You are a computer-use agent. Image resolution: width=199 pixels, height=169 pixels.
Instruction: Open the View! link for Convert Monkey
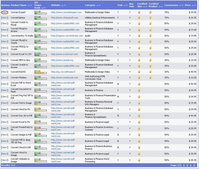tap(5, 78)
